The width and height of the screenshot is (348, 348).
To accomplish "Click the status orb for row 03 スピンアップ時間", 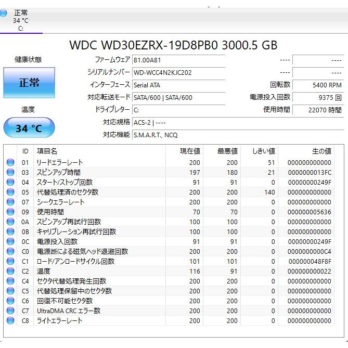I will 10,172.
